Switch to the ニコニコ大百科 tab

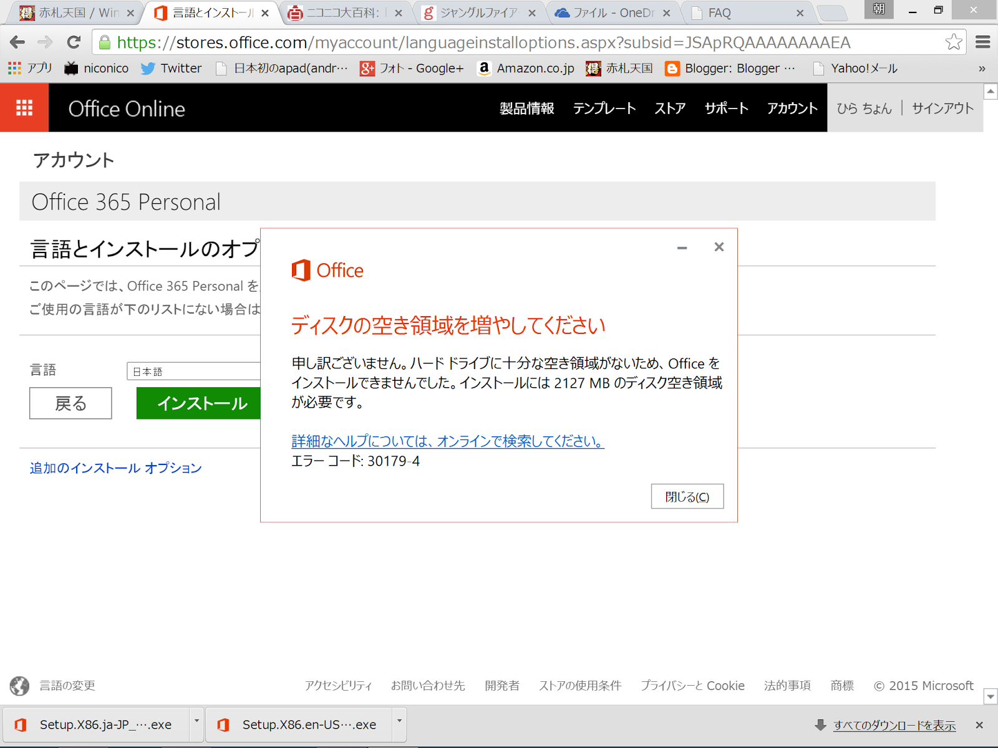pos(344,13)
